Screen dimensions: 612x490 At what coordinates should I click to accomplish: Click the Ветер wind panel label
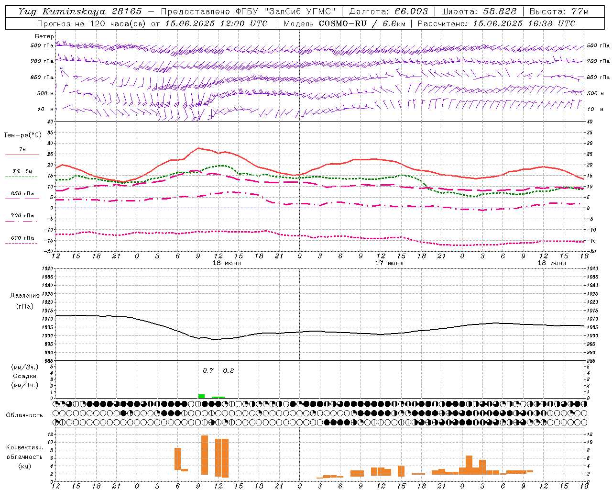coord(44,36)
